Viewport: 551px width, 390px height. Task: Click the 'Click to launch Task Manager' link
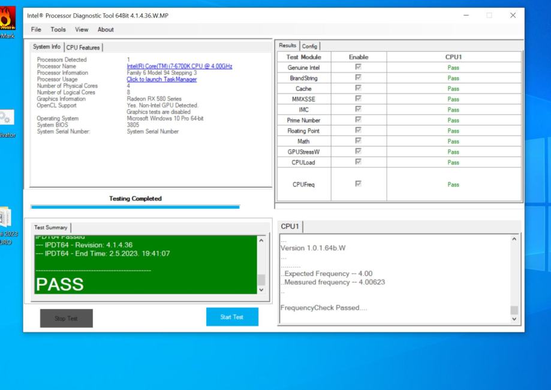(161, 79)
